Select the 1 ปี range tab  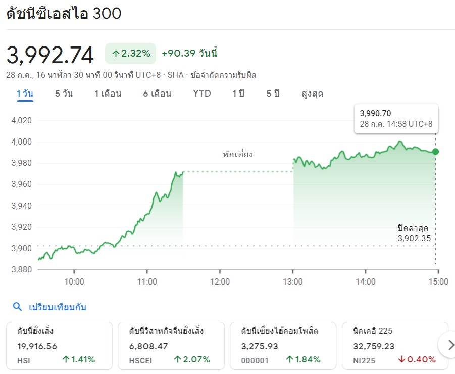click(238, 93)
